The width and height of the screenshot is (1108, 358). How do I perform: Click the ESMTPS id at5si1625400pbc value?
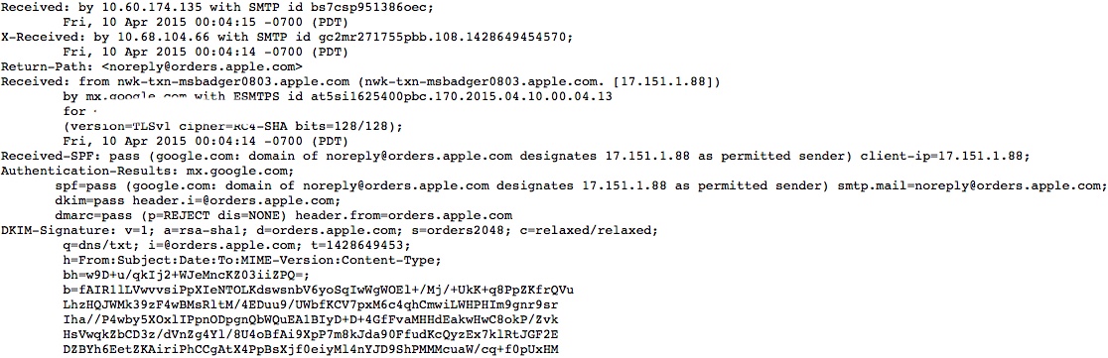pos(438,97)
